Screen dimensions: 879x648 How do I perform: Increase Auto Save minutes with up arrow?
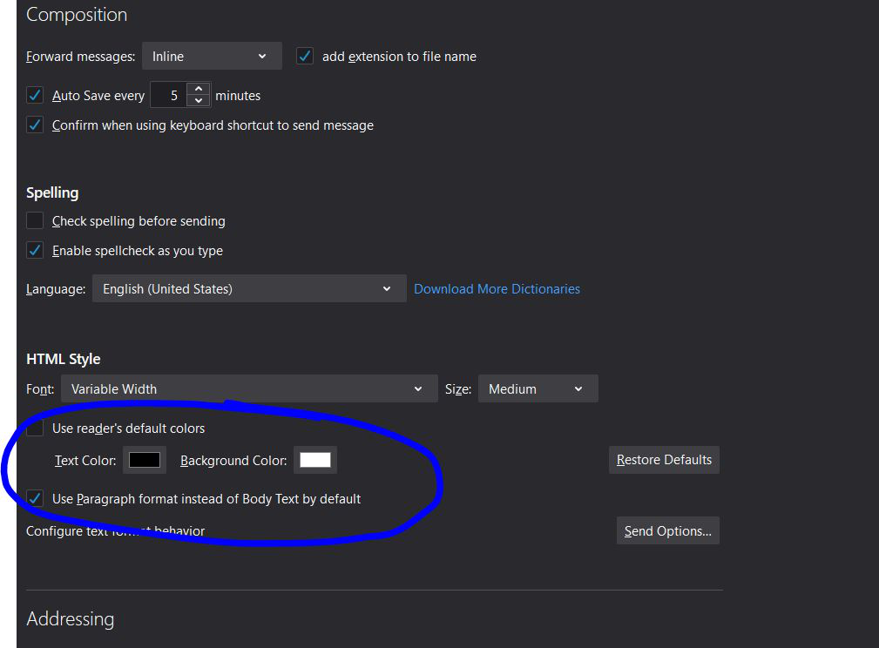point(199,90)
